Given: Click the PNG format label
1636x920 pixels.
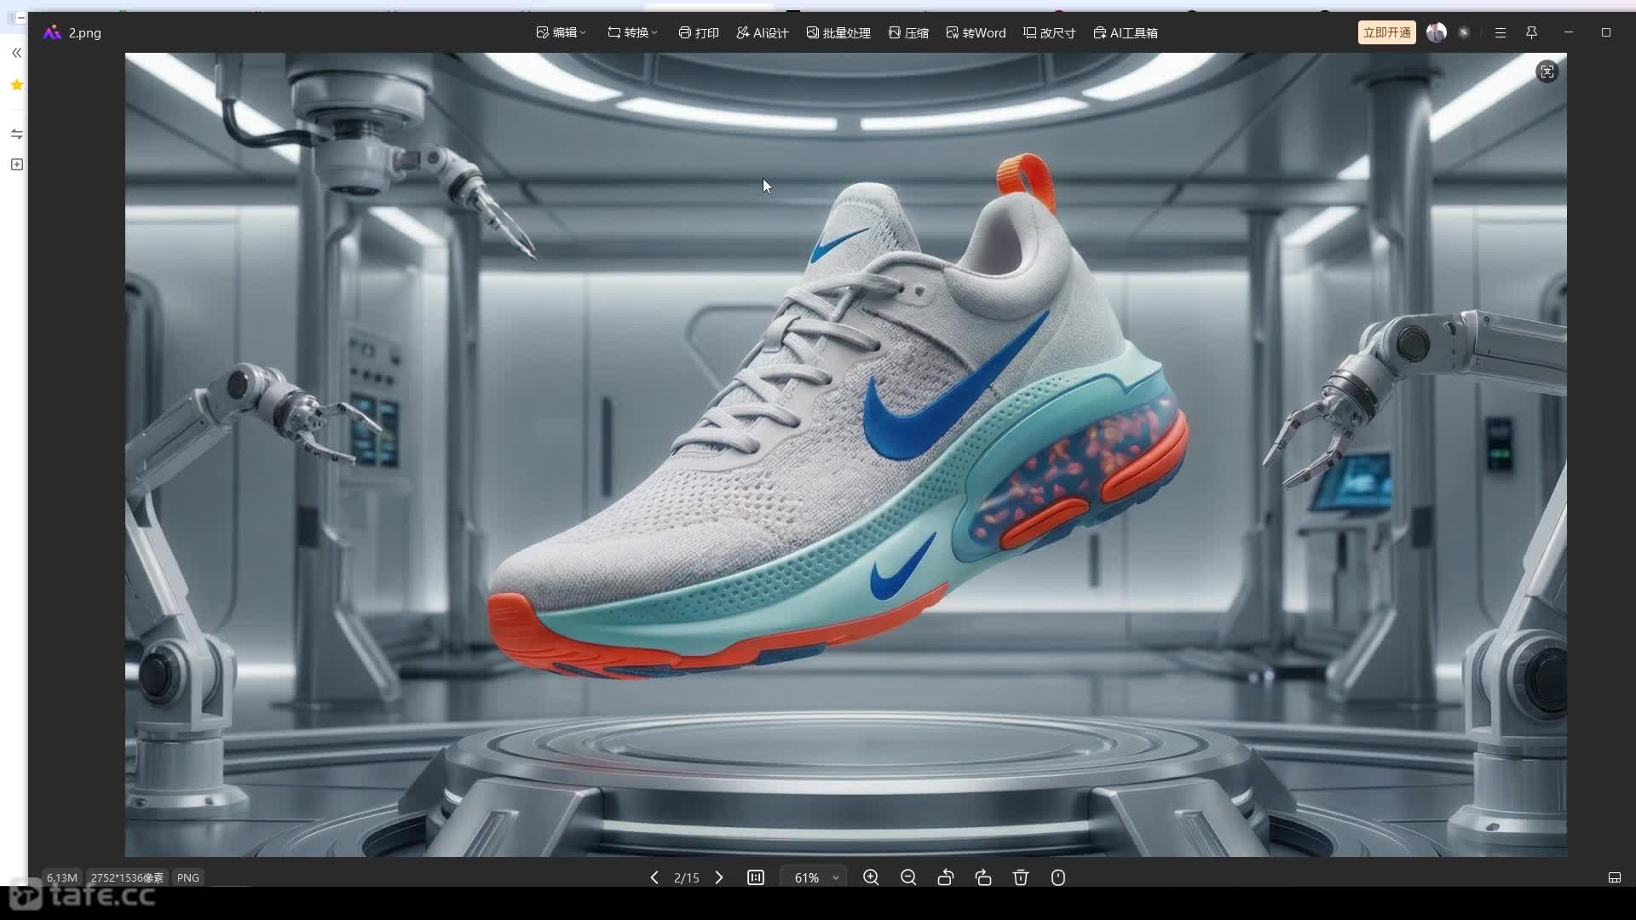Looking at the screenshot, I should tap(188, 877).
